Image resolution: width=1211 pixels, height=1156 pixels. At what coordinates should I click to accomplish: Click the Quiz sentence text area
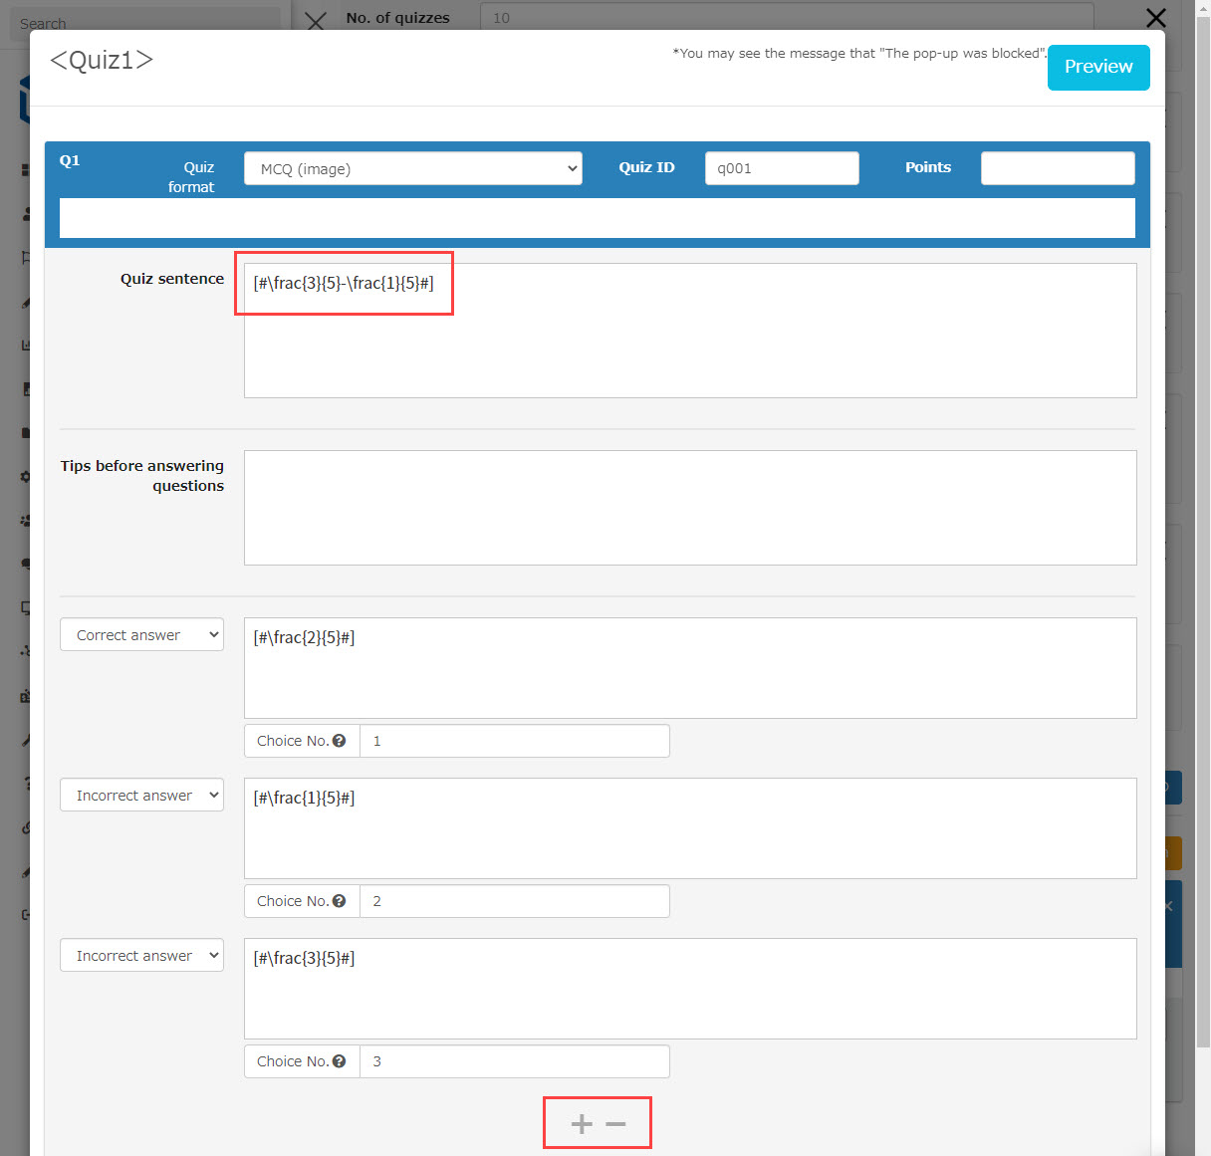689,339
